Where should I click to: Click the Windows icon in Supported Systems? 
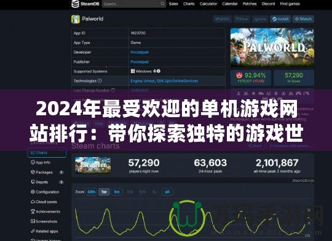coord(133,71)
